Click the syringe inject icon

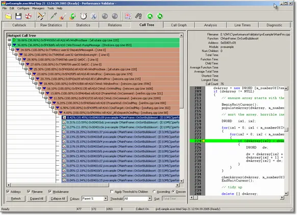click(53, 16)
